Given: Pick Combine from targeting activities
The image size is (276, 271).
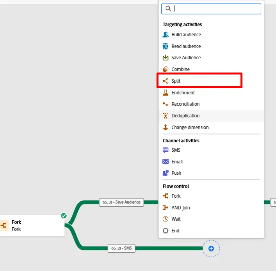Looking at the screenshot, I should [x=211, y=69].
